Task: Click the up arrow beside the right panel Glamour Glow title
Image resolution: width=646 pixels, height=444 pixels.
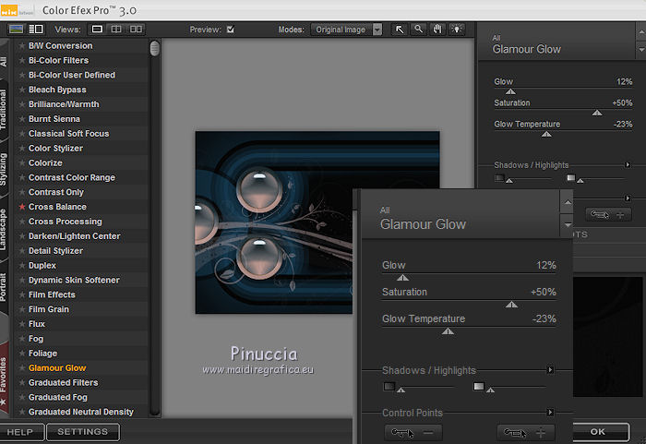Action: 641,31
